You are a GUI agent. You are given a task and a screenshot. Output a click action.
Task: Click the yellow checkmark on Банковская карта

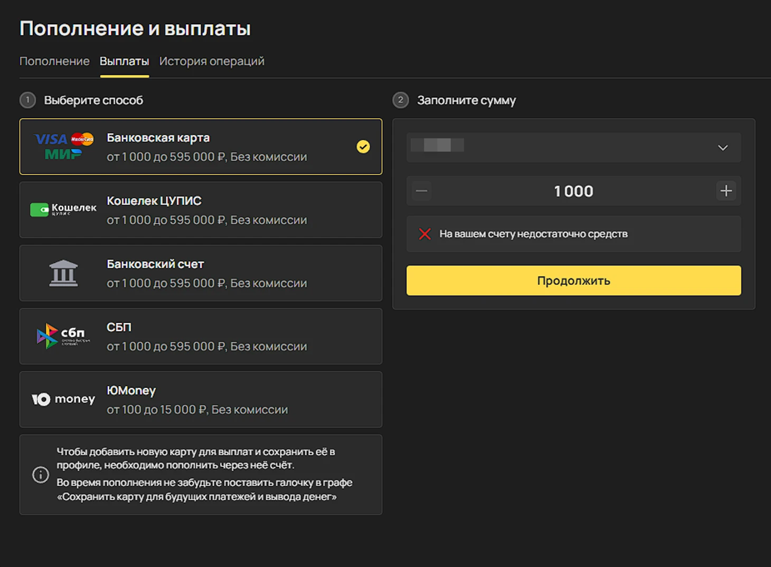point(363,147)
